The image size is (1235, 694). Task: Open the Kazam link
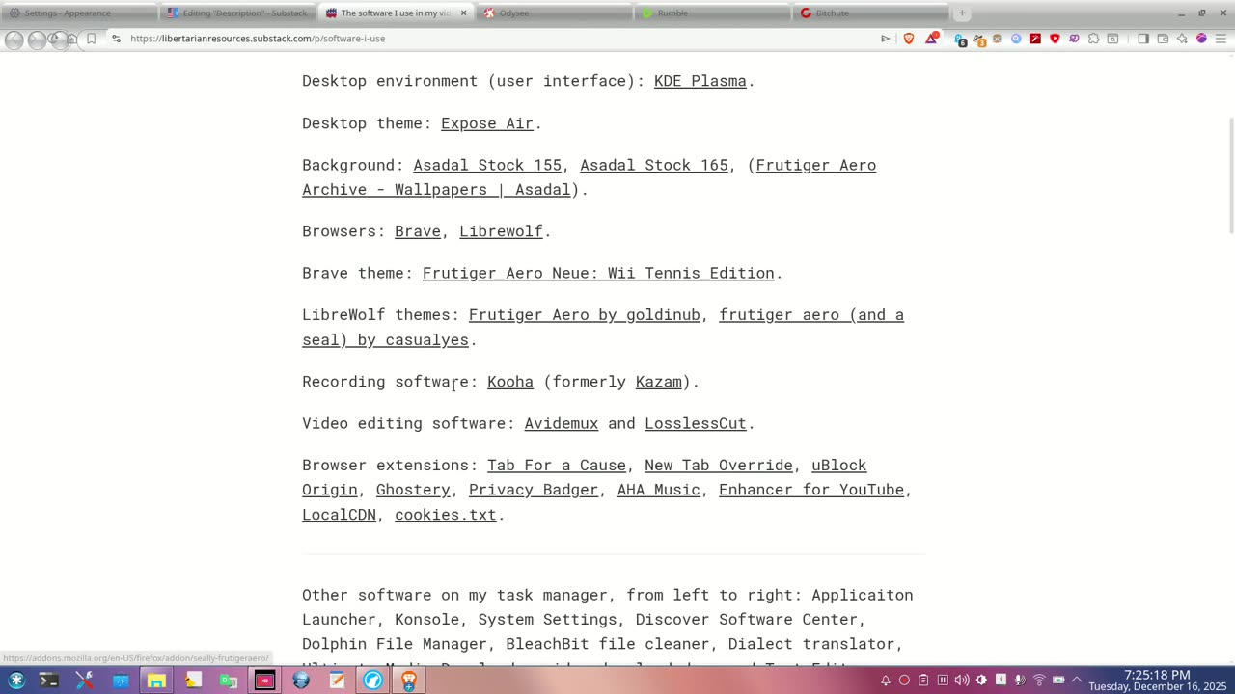tap(658, 382)
